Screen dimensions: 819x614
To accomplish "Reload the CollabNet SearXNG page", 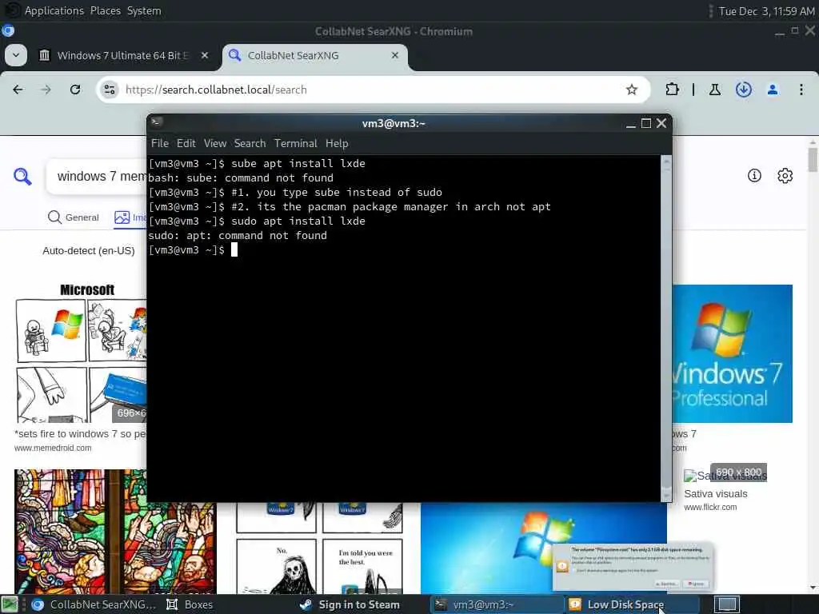I will pyautogui.click(x=75, y=90).
